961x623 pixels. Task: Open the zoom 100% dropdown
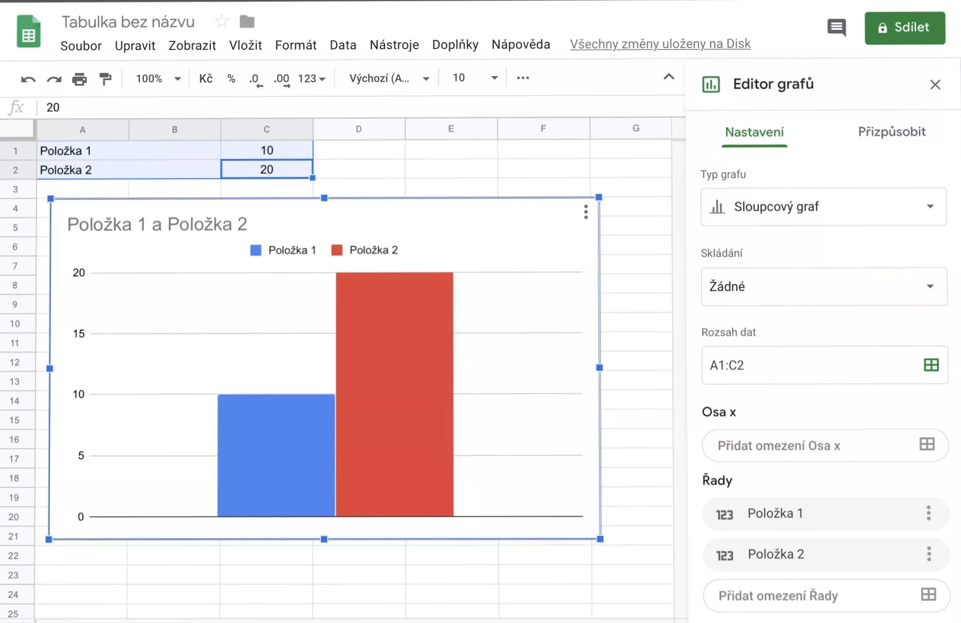tap(158, 78)
